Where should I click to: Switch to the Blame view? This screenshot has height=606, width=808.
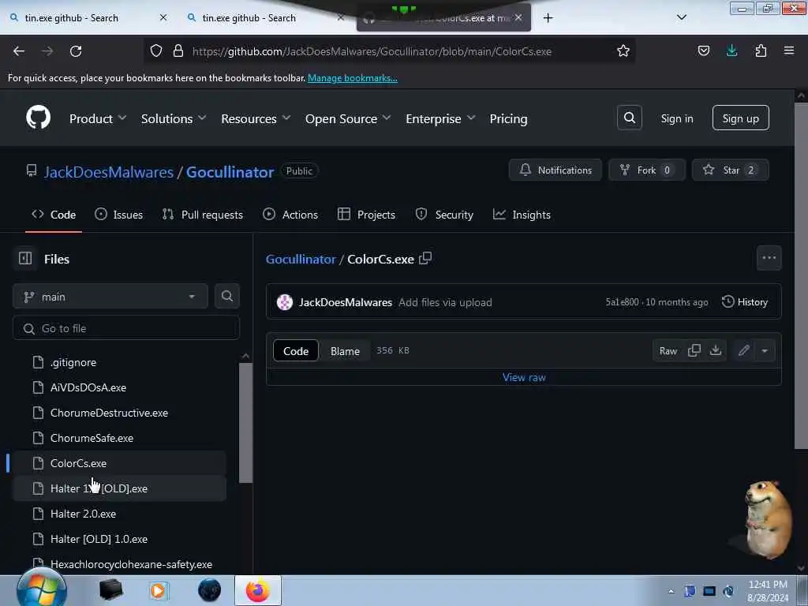click(x=345, y=351)
